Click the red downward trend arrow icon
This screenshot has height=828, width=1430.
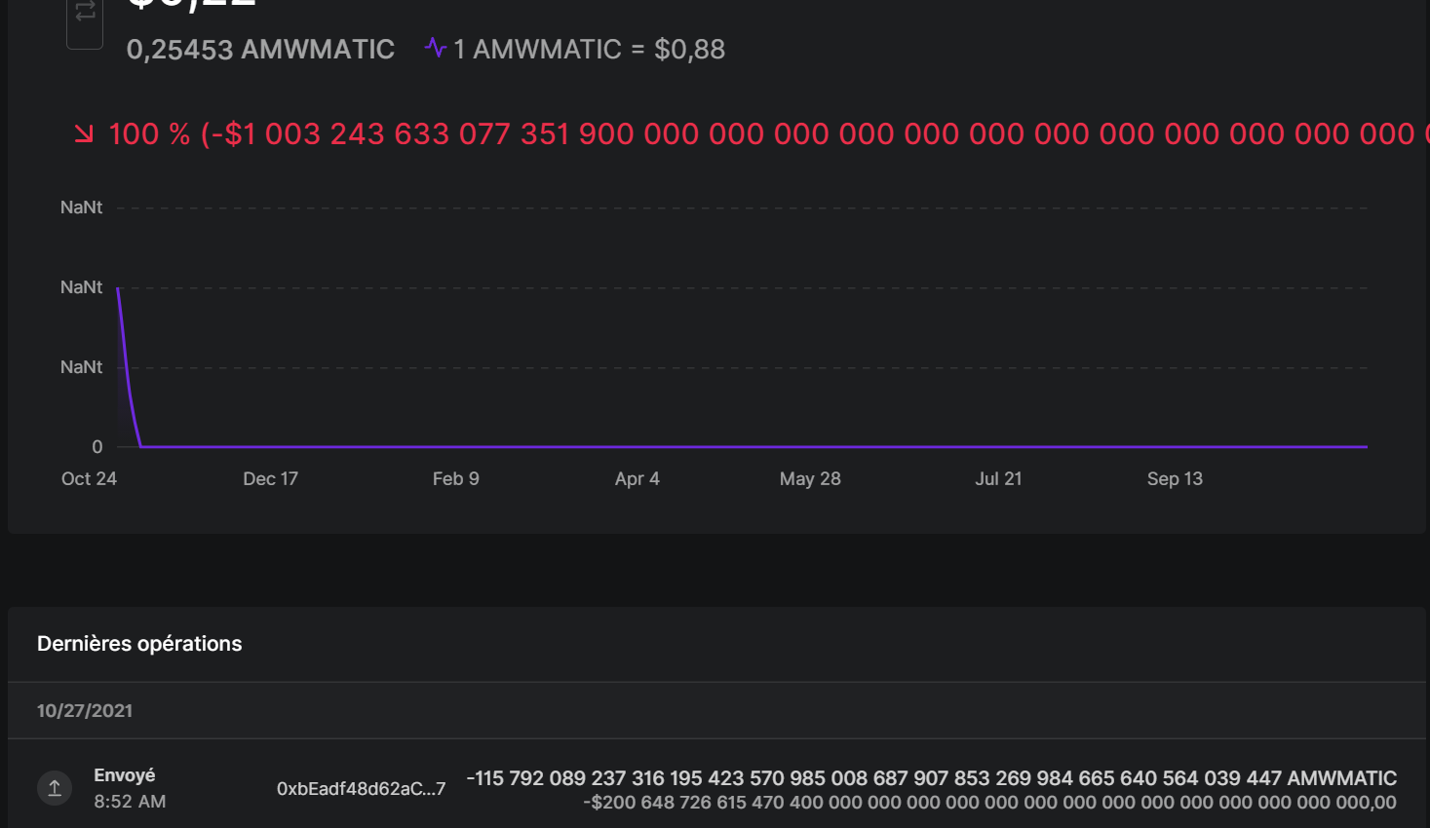coord(84,133)
